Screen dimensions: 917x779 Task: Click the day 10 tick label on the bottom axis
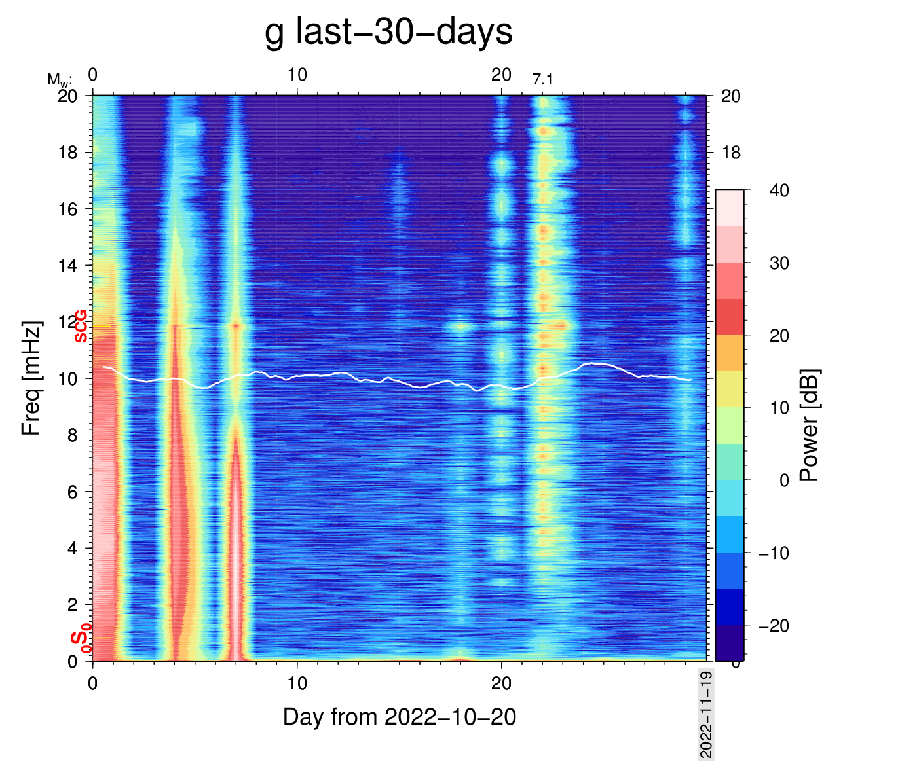point(297,684)
